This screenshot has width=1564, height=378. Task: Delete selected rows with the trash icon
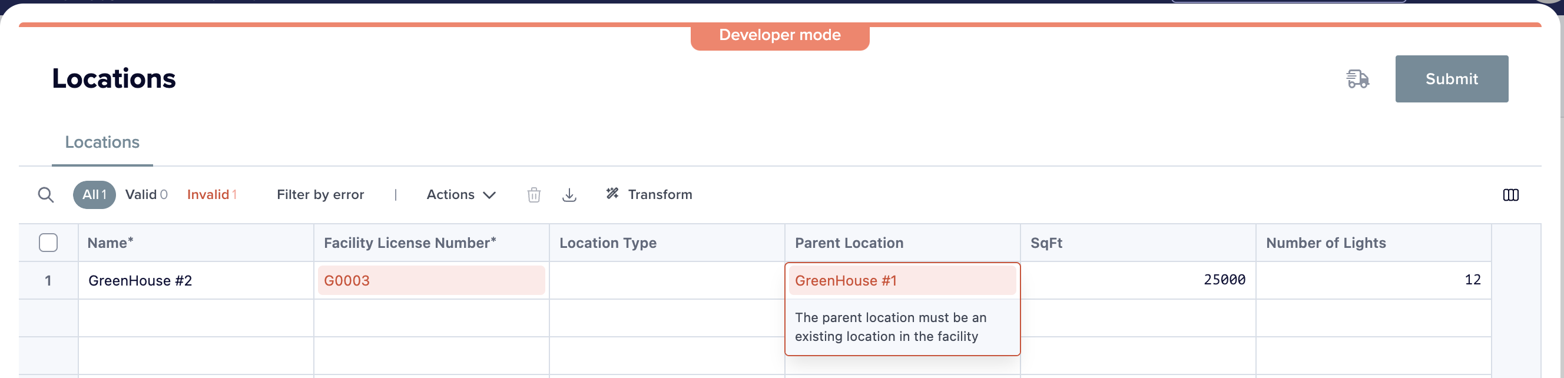tap(534, 195)
